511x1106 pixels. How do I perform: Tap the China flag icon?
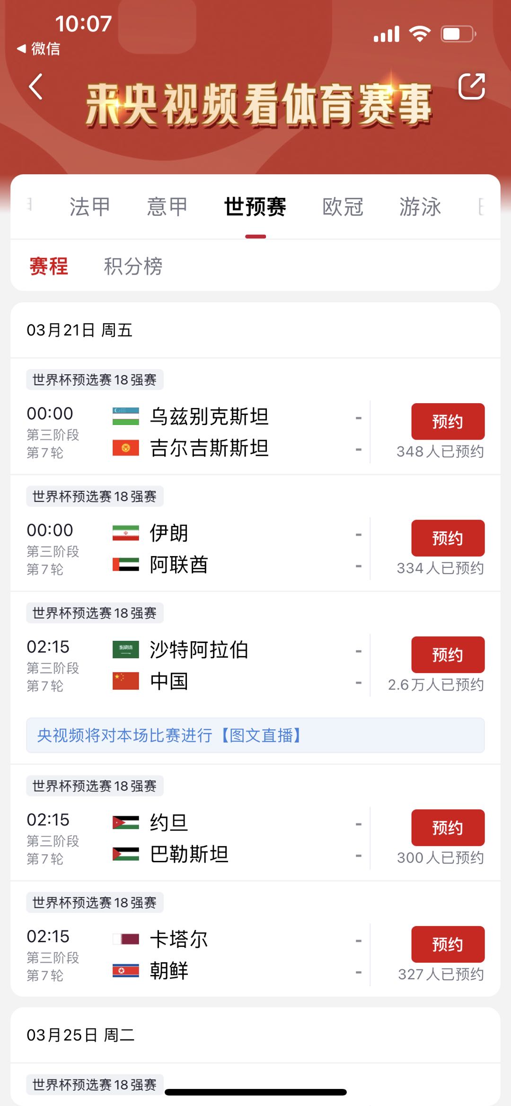coord(125,681)
